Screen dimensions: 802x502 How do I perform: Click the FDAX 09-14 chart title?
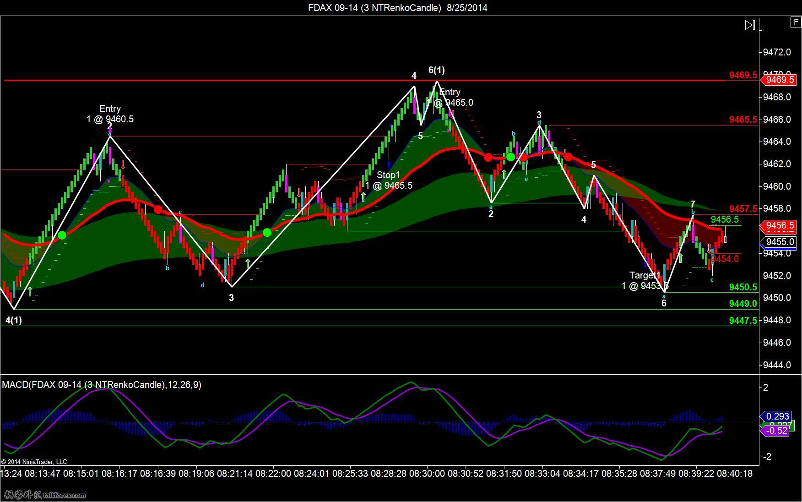[398, 8]
